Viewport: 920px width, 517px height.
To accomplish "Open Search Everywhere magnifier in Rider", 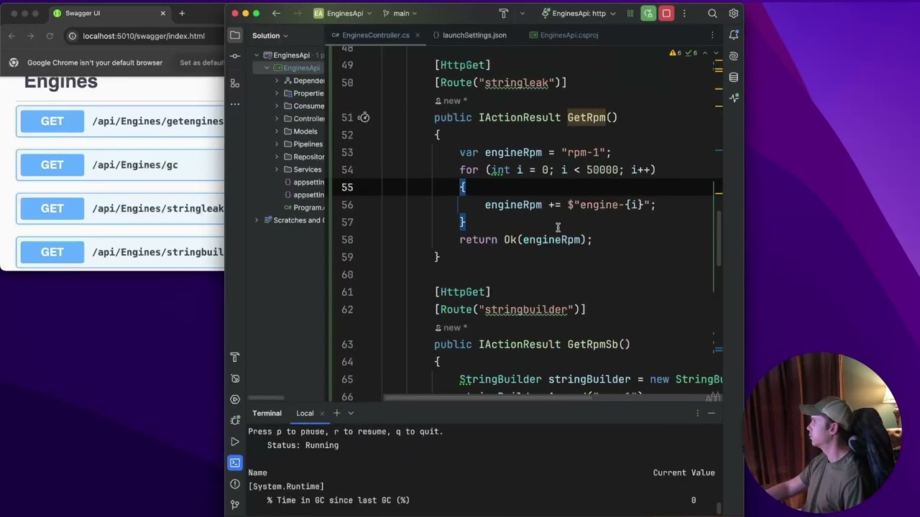I will click(712, 13).
